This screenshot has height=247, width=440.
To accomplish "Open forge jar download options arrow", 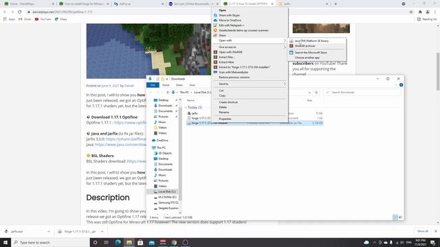I will click(x=102, y=232).
